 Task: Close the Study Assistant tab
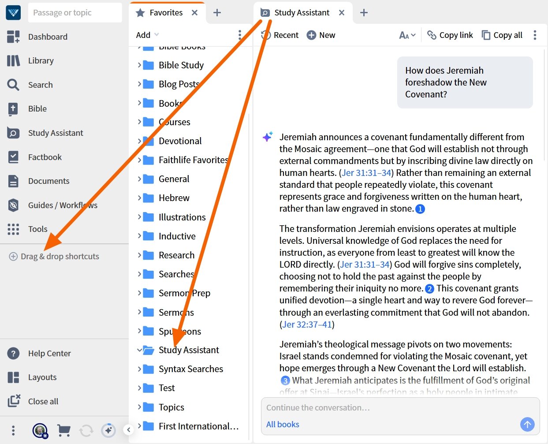[x=342, y=13]
